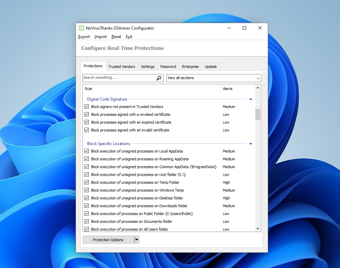
Task: Click the Protection Options button
Action: coord(108,240)
